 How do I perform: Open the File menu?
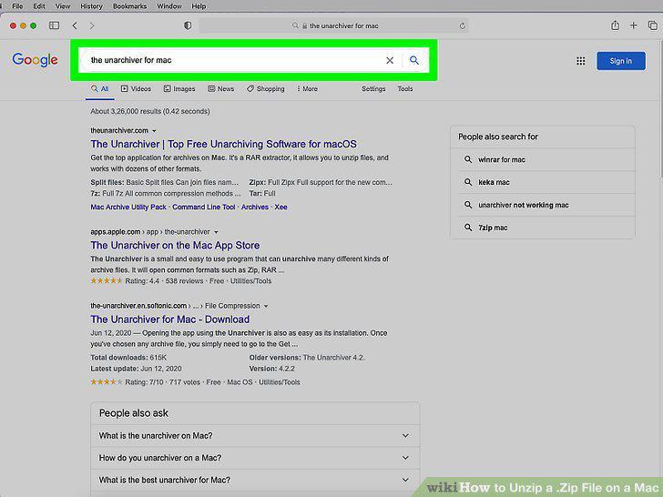pyautogui.click(x=18, y=5)
